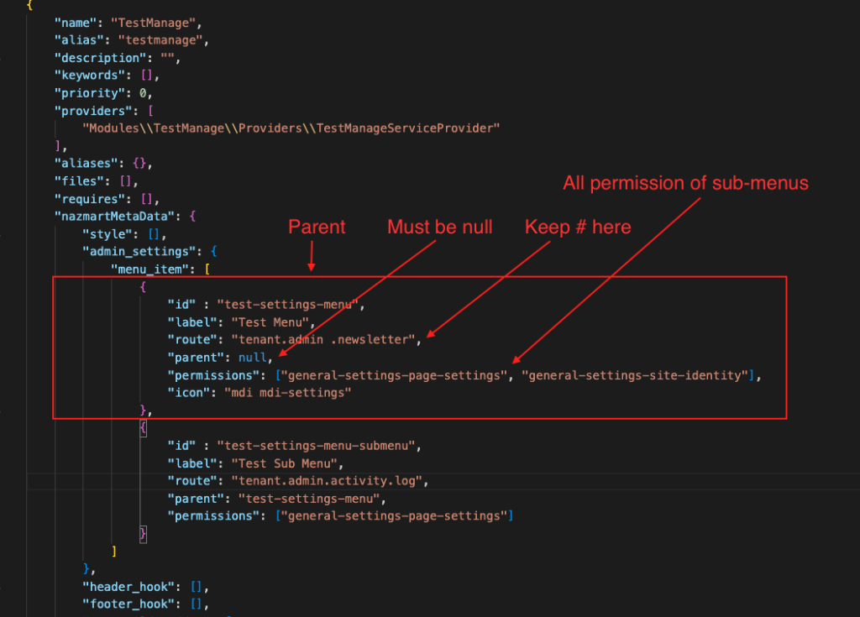The width and height of the screenshot is (860, 617).
Task: Click the "description" key
Action: click(101, 58)
